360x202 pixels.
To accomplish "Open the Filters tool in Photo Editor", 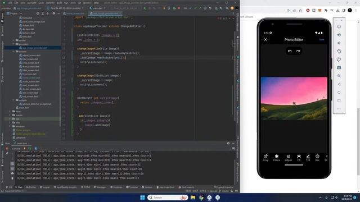I will tap(277, 158).
